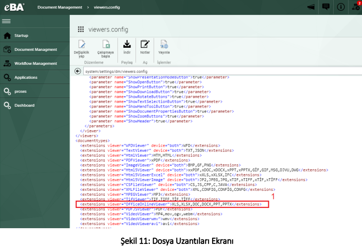Image resolution: width=362 pixels, height=248 pixels.
Task: Open the app grid next to viewers.config
Action: (x=81, y=29)
